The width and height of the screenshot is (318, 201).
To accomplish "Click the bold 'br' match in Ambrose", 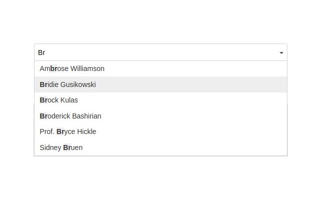I will tap(54, 68).
